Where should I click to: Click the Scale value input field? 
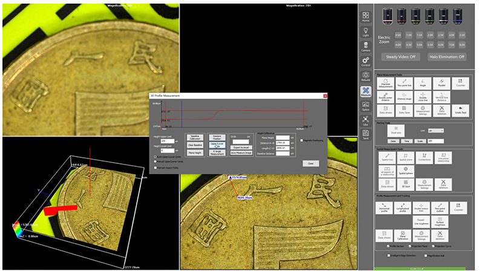(436, 141)
